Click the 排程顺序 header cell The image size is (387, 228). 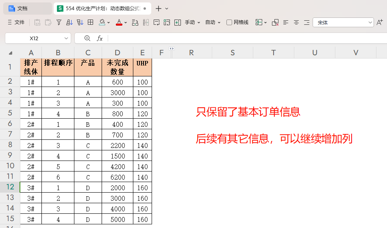(58, 67)
